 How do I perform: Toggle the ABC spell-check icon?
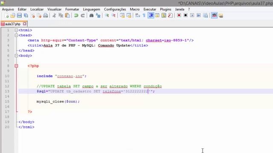214,16
